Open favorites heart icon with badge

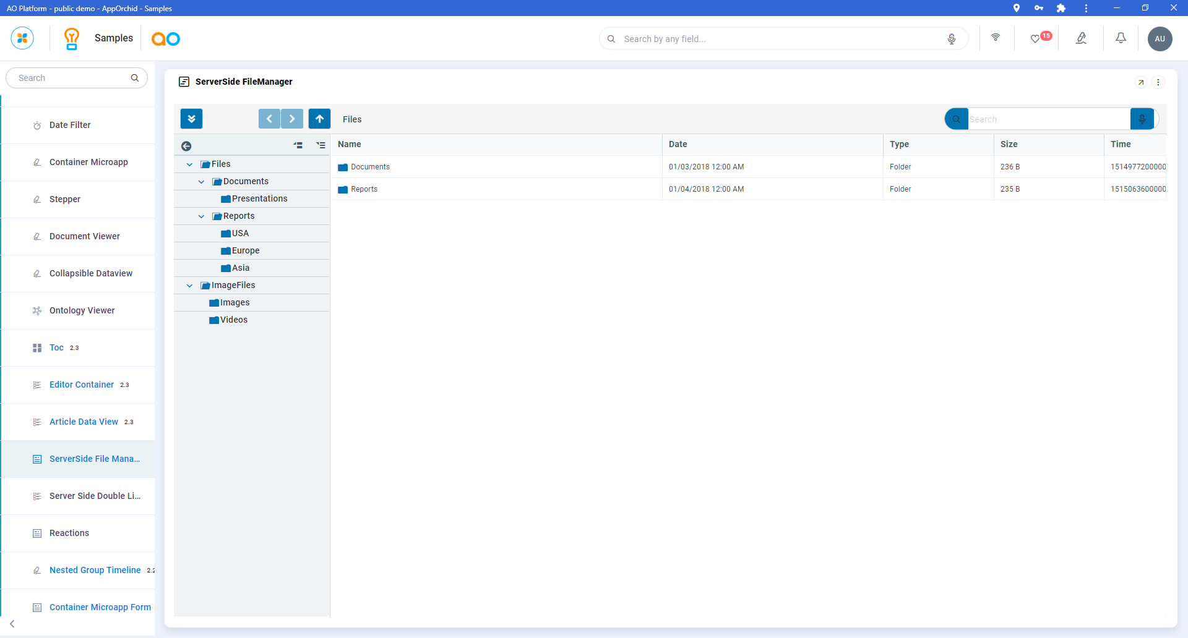1035,38
